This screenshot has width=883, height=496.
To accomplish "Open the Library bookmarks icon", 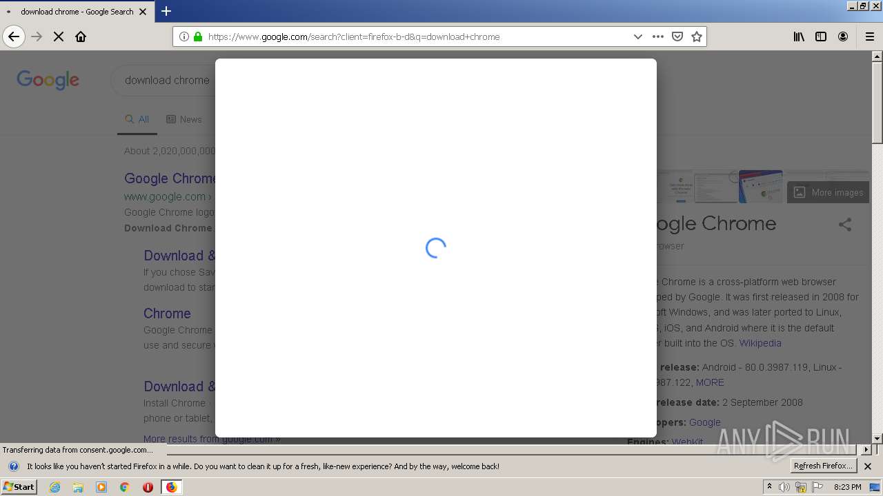I will (799, 37).
